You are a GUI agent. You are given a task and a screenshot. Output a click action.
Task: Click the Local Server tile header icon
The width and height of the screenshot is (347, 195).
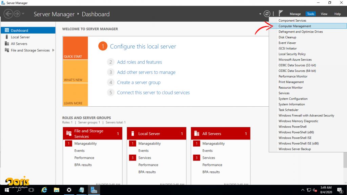(x=133, y=133)
